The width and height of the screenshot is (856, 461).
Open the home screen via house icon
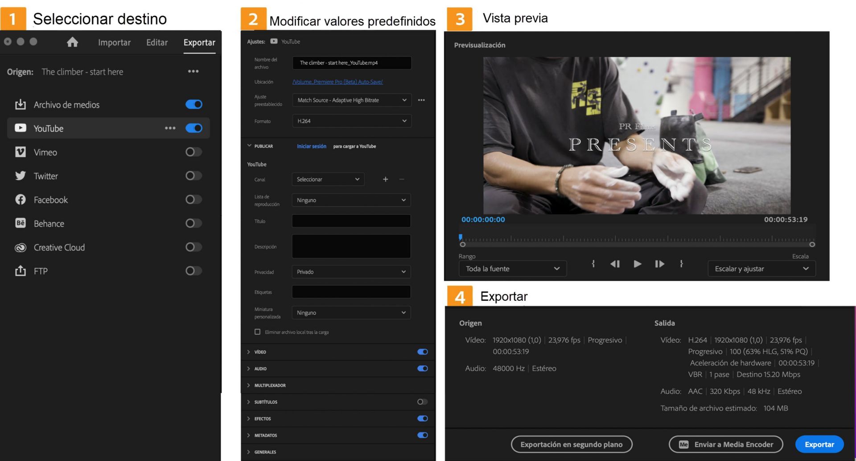pyautogui.click(x=72, y=42)
